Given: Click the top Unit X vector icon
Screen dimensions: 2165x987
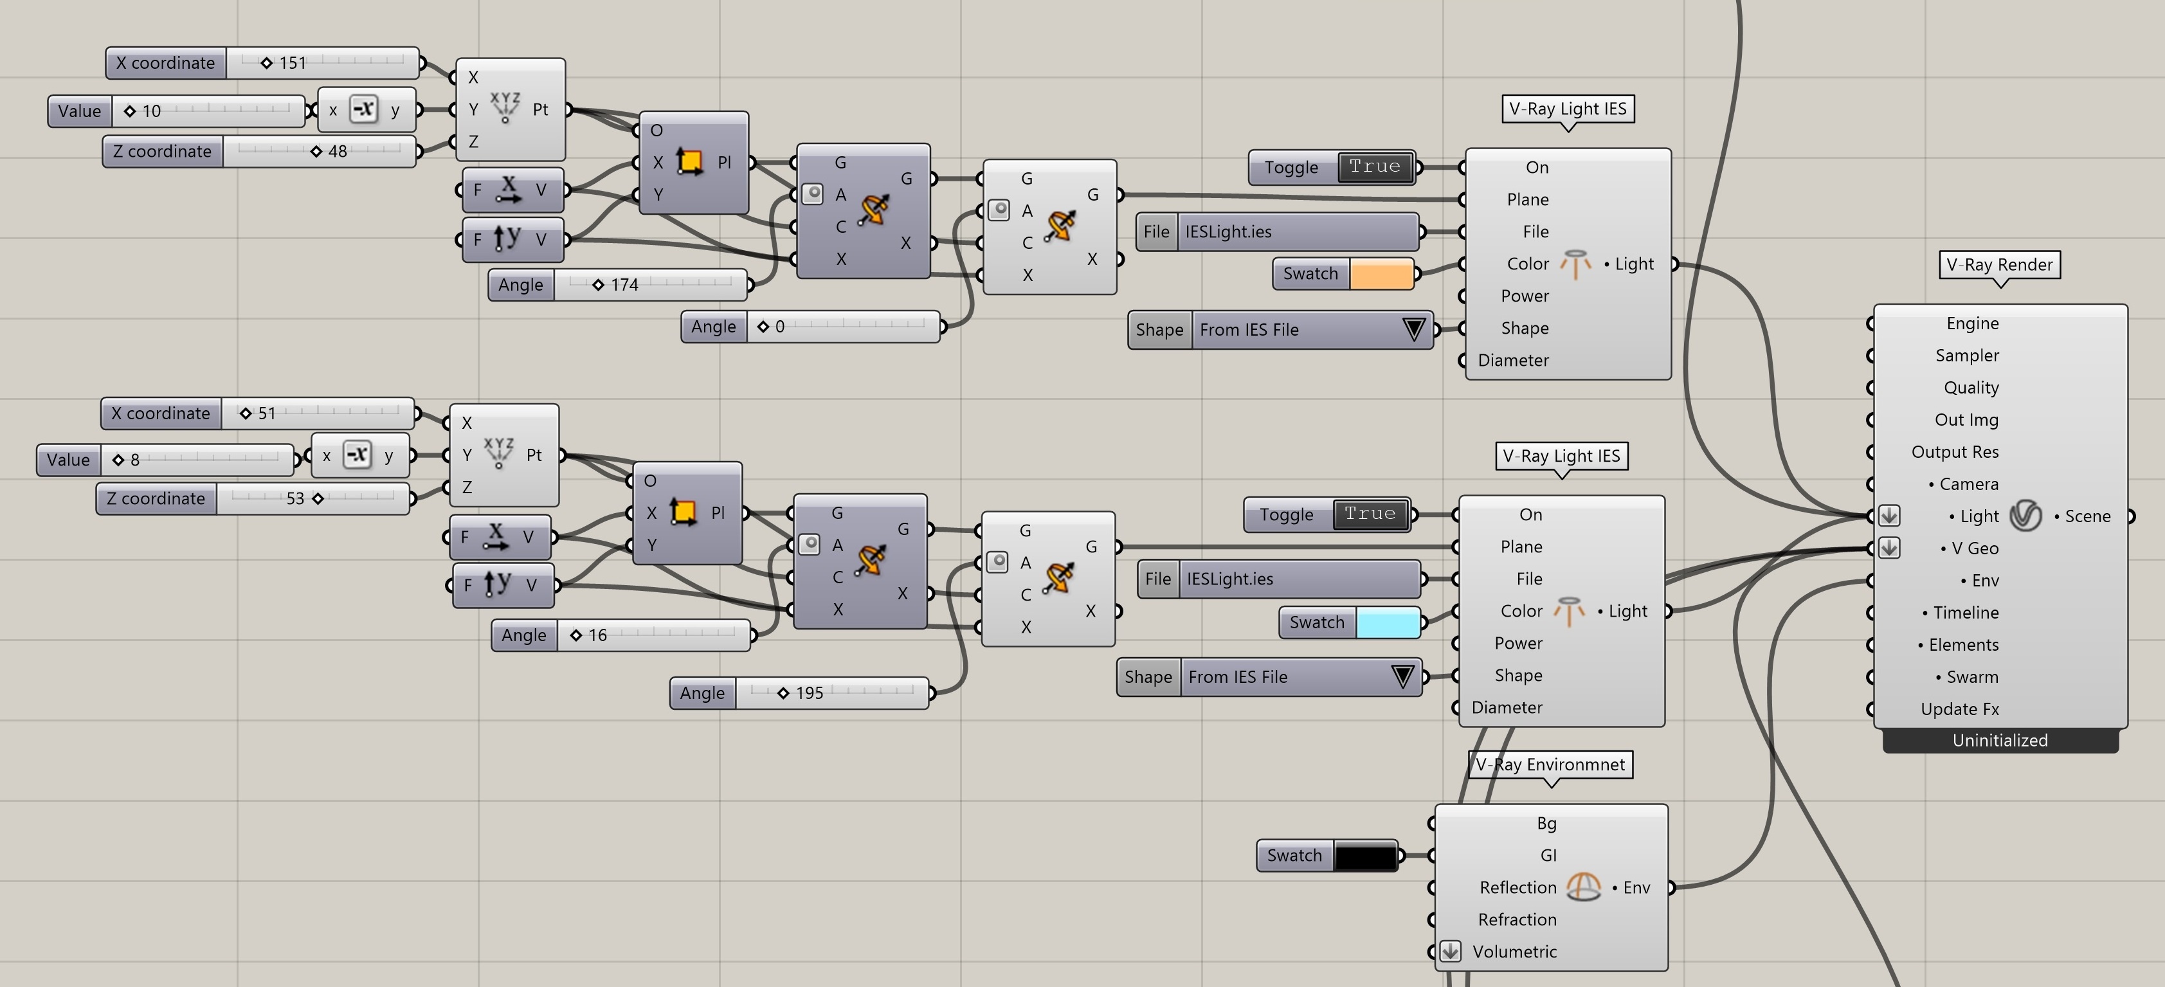Looking at the screenshot, I should coord(507,189).
